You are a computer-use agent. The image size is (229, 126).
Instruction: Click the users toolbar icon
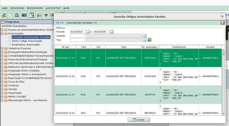[x=24, y=15]
